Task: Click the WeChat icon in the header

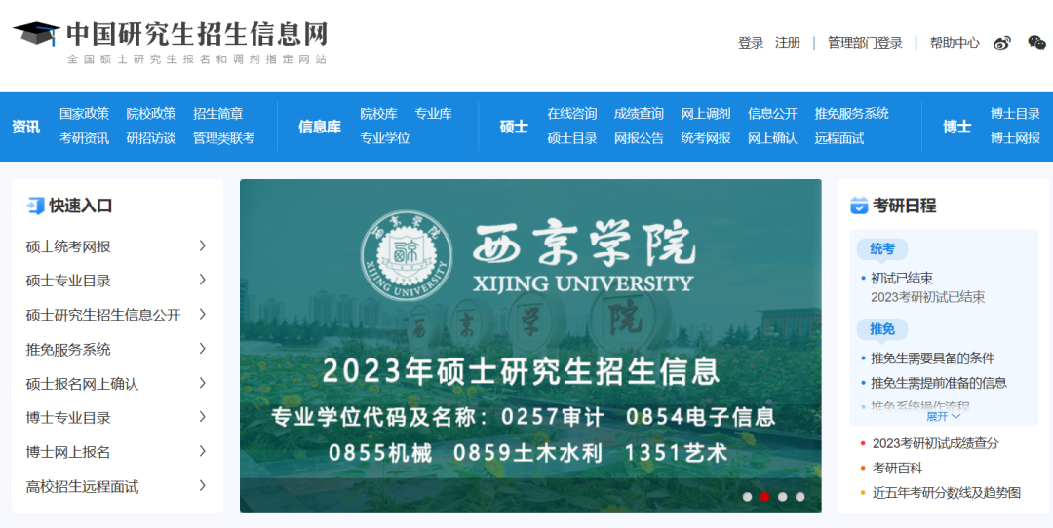Action: (1036, 43)
